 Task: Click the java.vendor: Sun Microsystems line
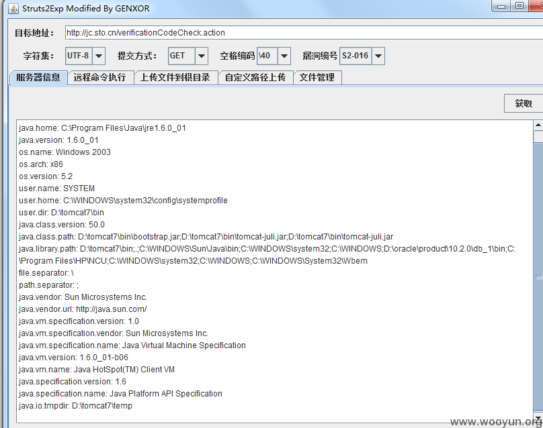pos(83,297)
